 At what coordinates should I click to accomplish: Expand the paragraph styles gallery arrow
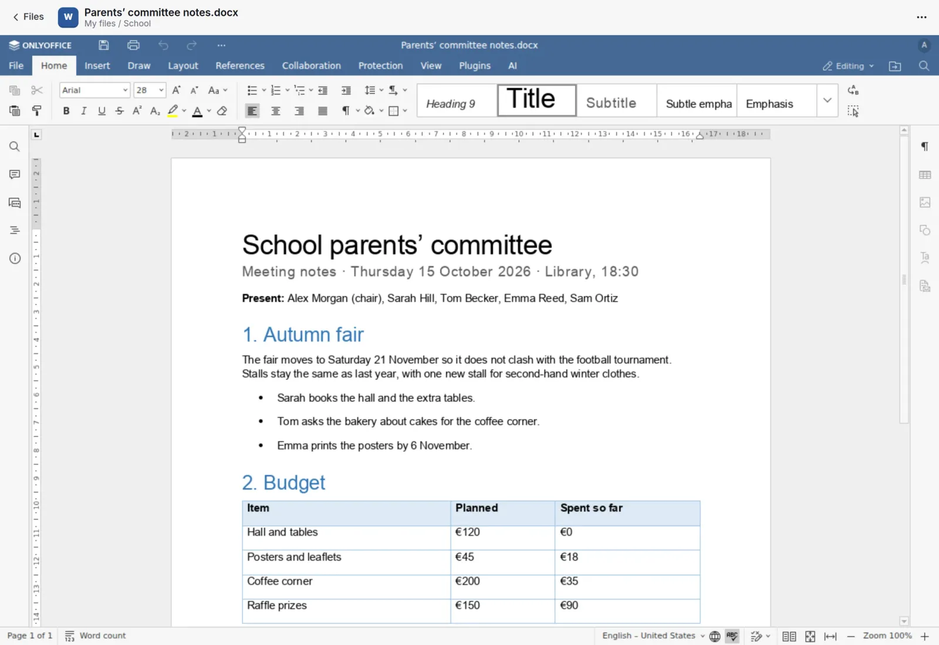click(x=827, y=100)
